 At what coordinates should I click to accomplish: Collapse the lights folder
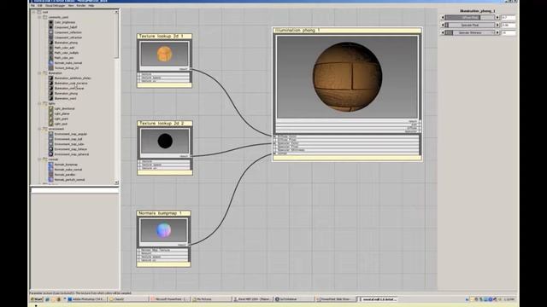point(39,103)
